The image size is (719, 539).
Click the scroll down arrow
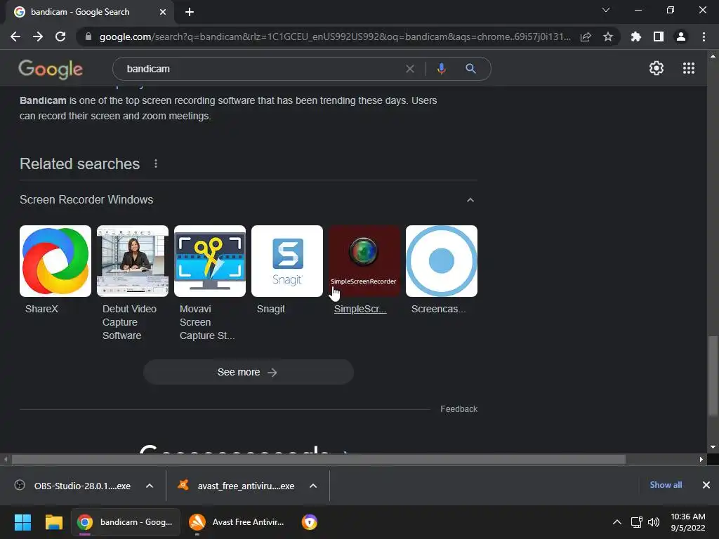click(713, 447)
